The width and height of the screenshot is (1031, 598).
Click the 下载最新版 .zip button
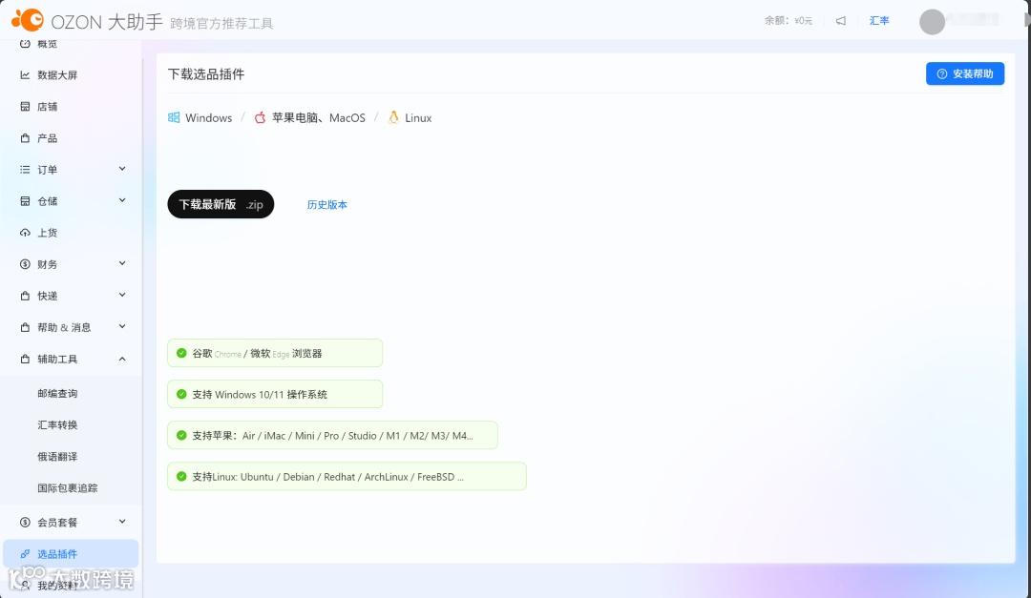[221, 204]
